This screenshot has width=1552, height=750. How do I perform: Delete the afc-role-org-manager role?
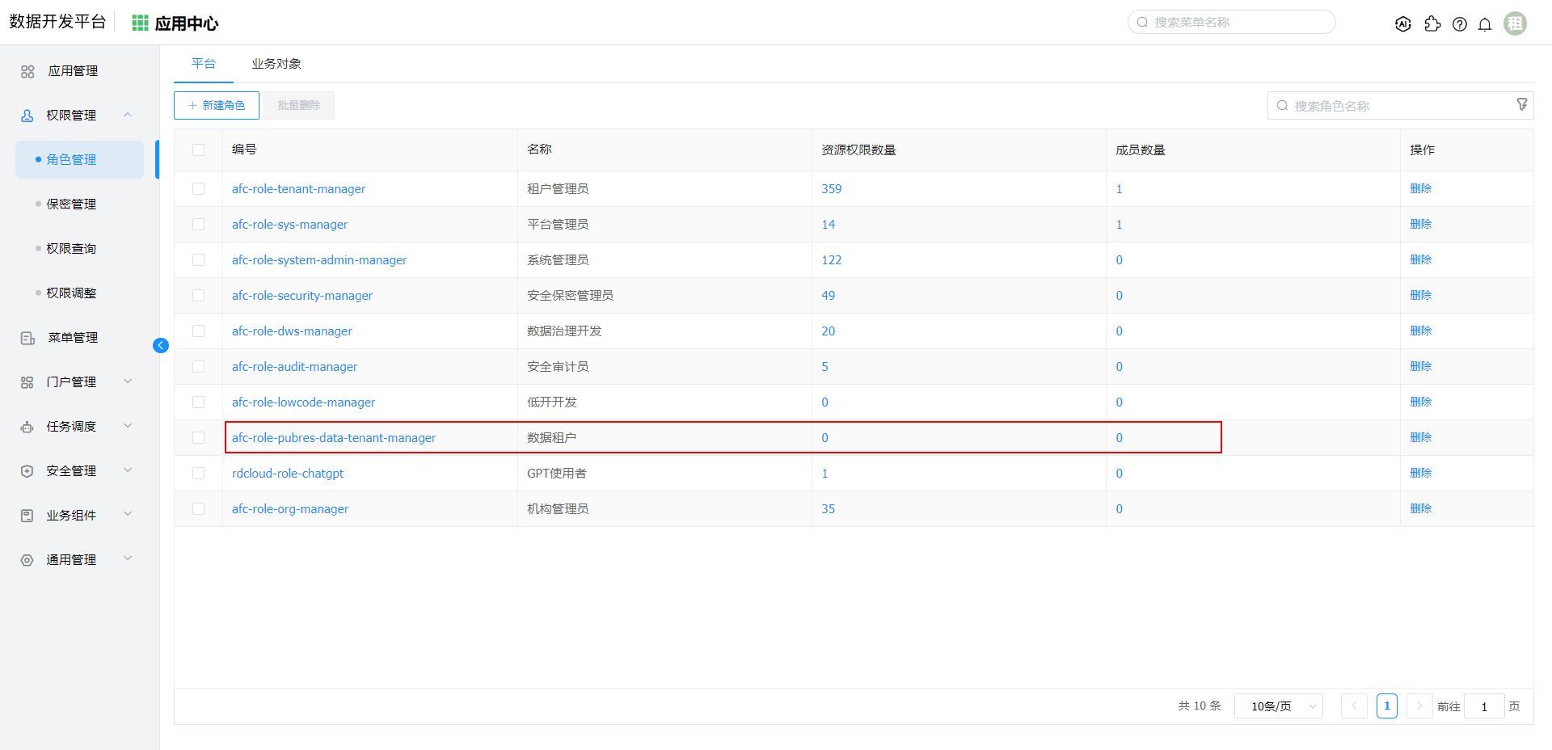coord(1420,508)
